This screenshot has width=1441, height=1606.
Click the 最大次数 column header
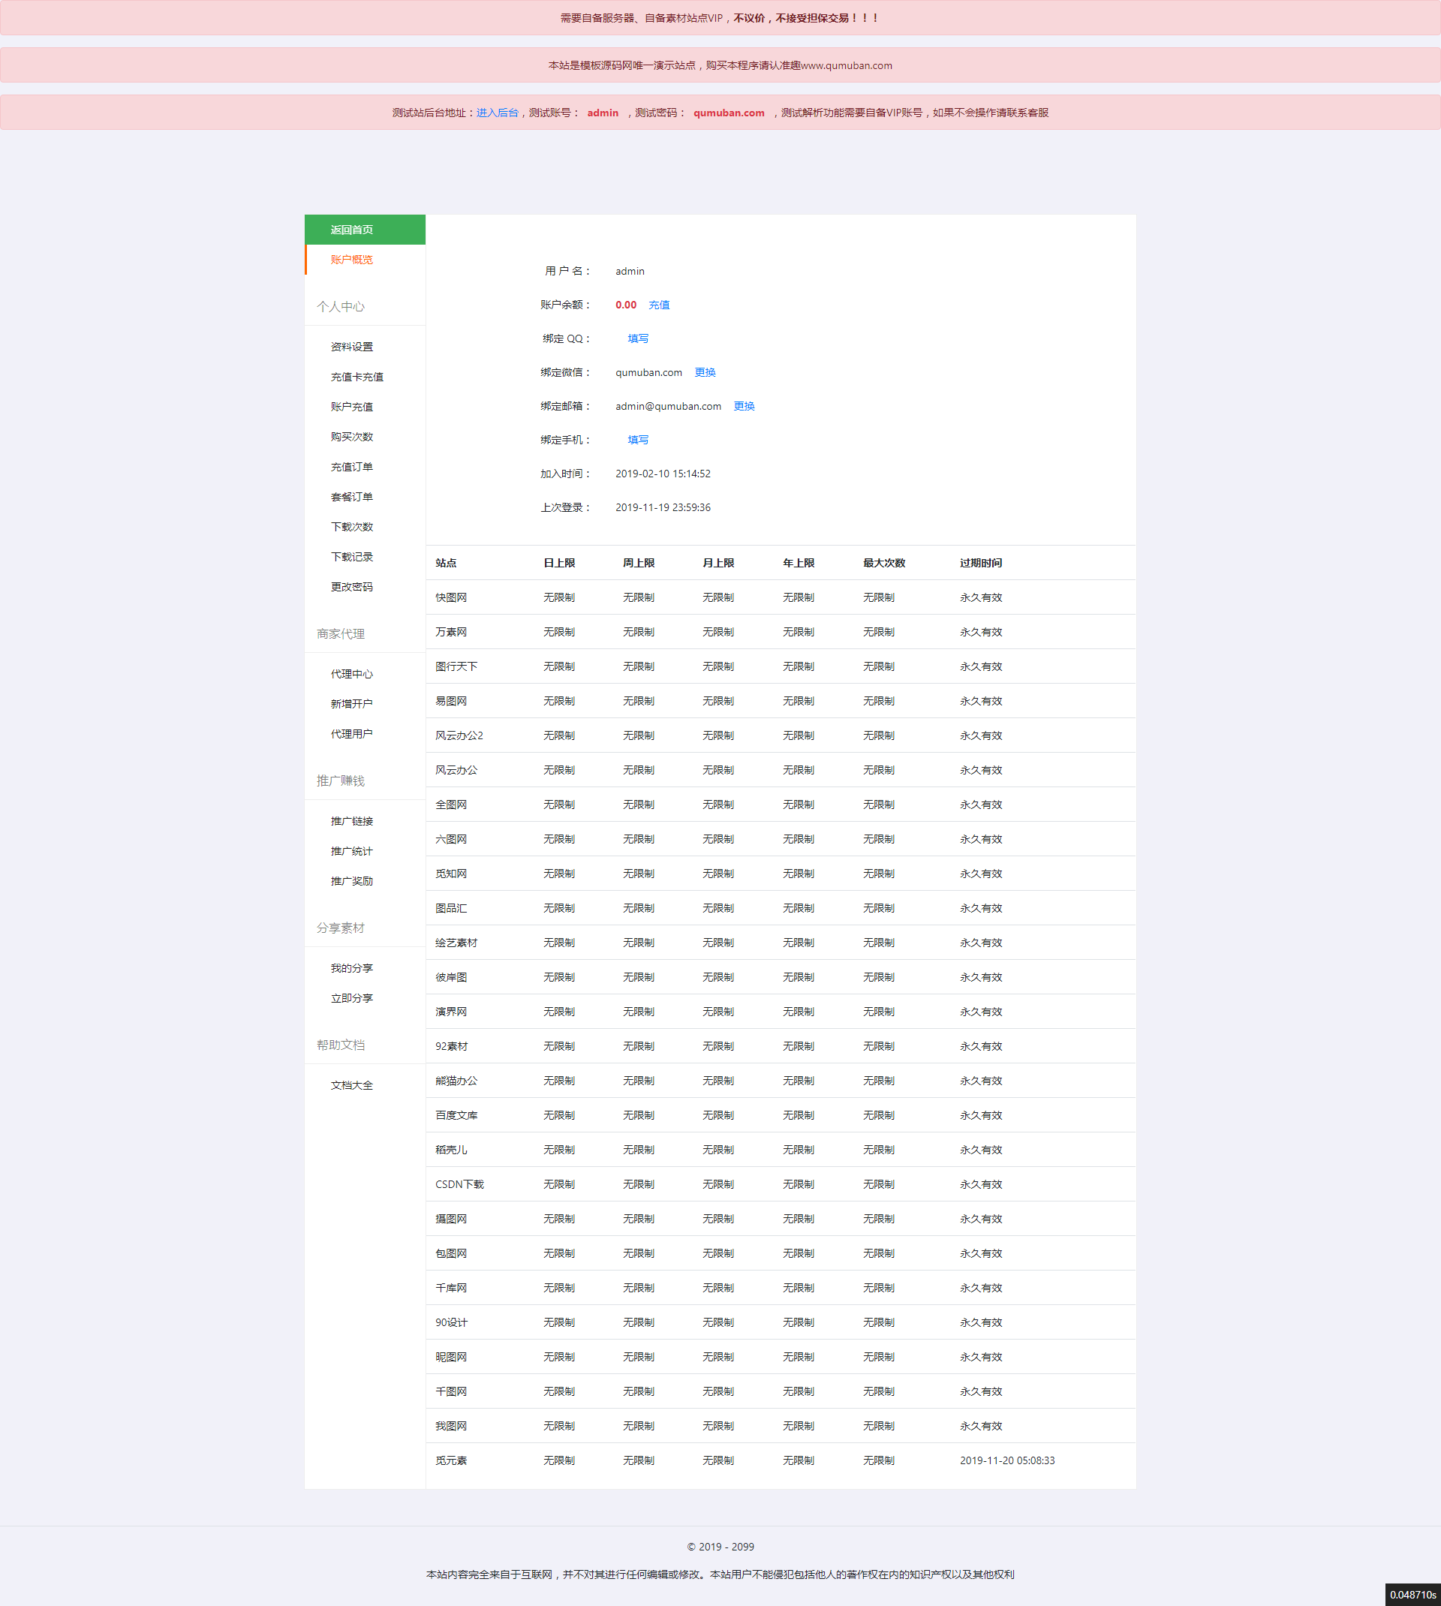883,563
